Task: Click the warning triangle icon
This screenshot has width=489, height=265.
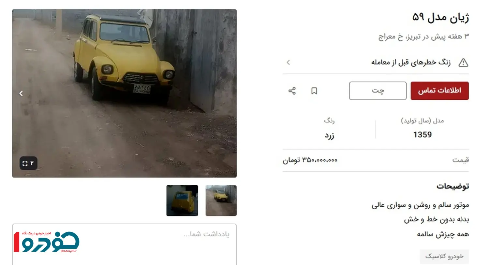Action: pos(463,63)
